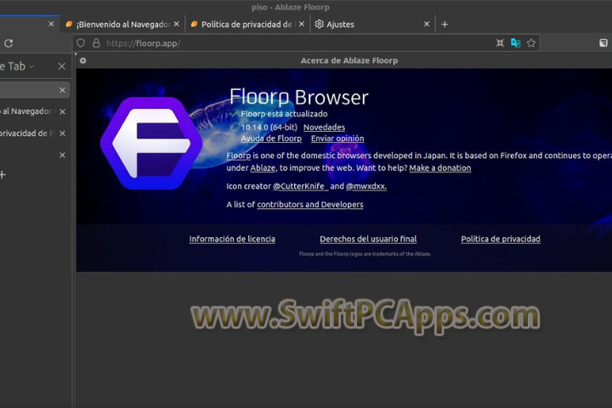Close the 'rivacidad de Fl' vertical tab
The width and height of the screenshot is (612, 408).
(62, 133)
